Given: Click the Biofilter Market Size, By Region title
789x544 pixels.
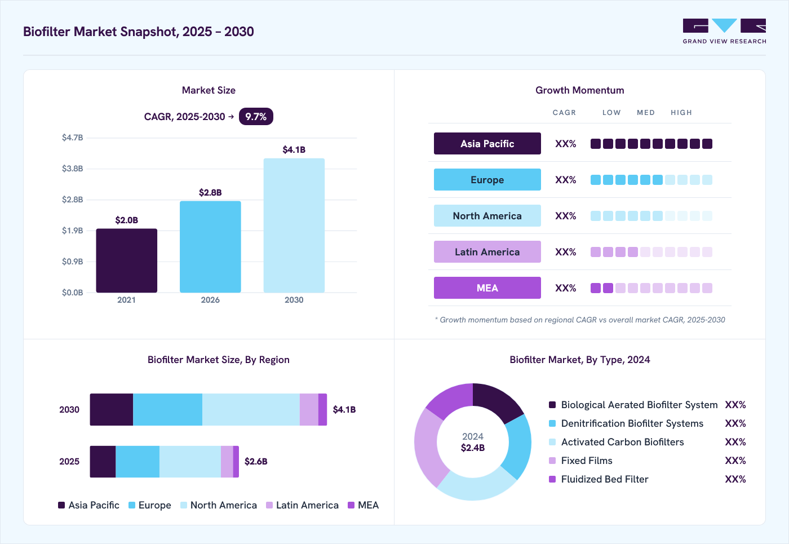Looking at the screenshot, I should pos(219,360).
